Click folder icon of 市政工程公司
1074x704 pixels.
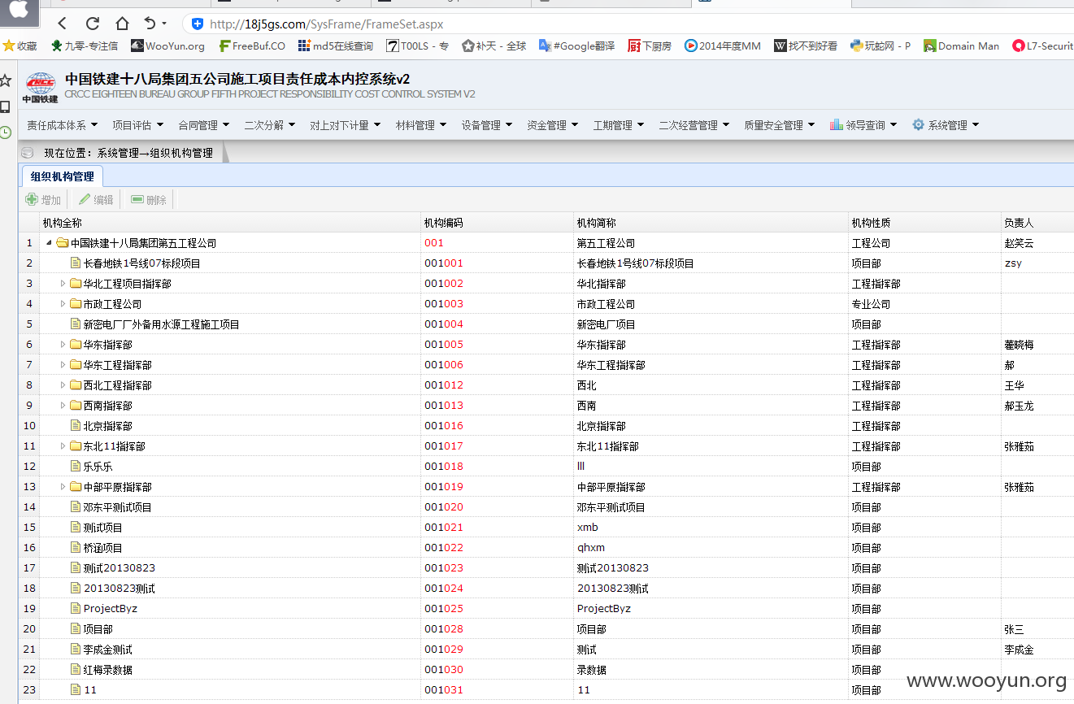pyautogui.click(x=76, y=304)
